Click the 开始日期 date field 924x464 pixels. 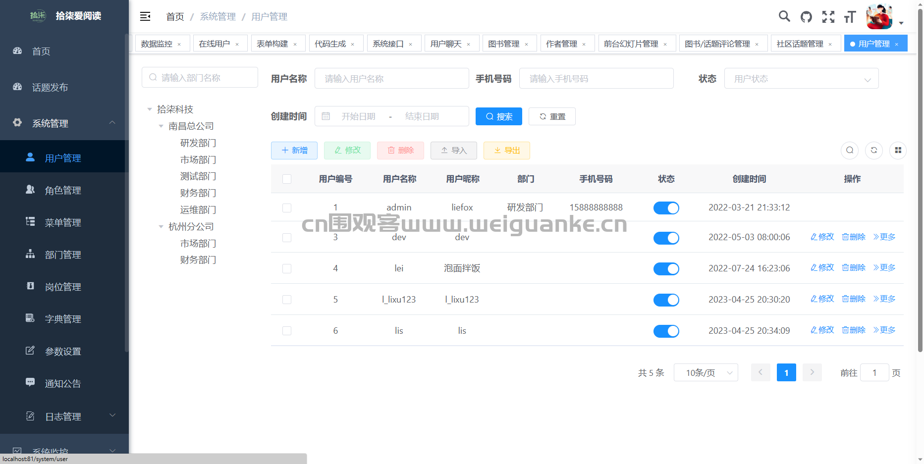pyautogui.click(x=359, y=116)
